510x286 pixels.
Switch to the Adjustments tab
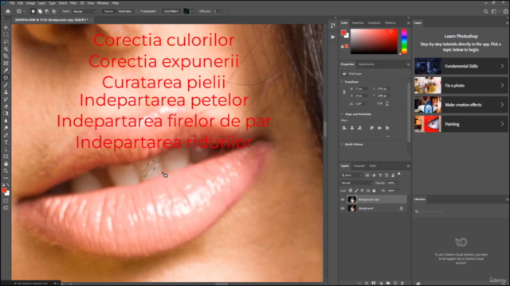coord(367,64)
